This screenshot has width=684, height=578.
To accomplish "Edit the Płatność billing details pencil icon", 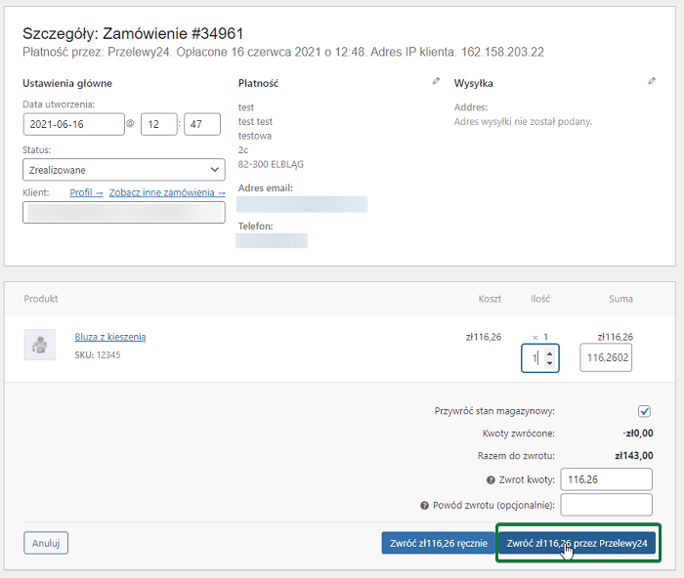I will pos(436,81).
